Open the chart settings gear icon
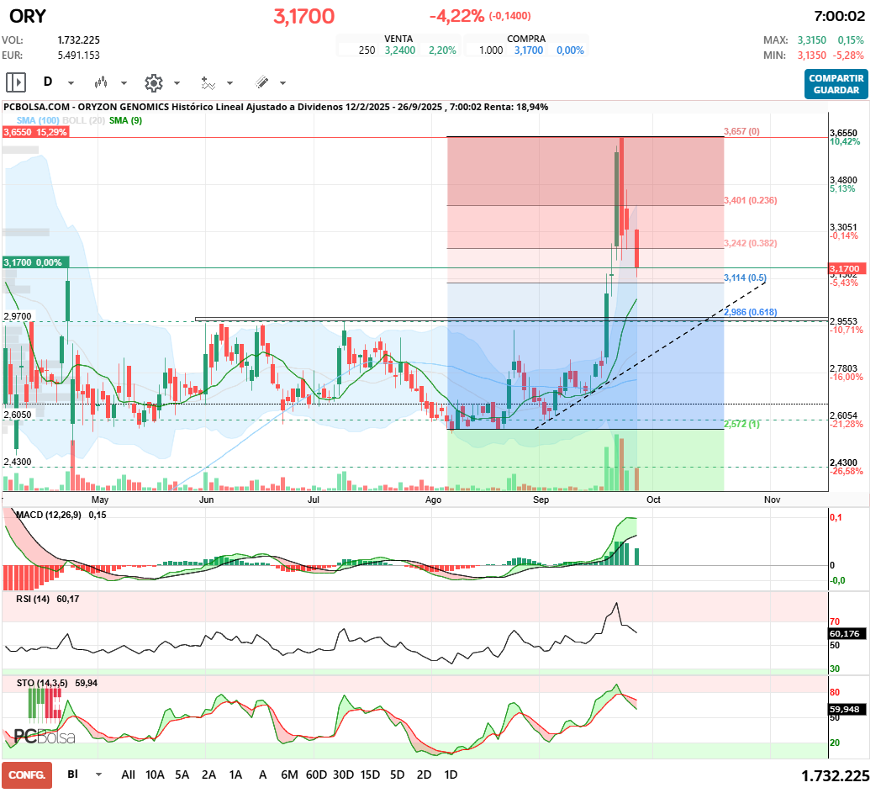 click(x=153, y=82)
